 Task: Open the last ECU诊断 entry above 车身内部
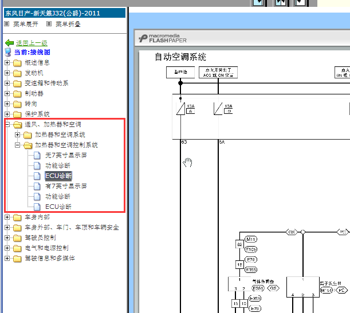tap(58, 207)
